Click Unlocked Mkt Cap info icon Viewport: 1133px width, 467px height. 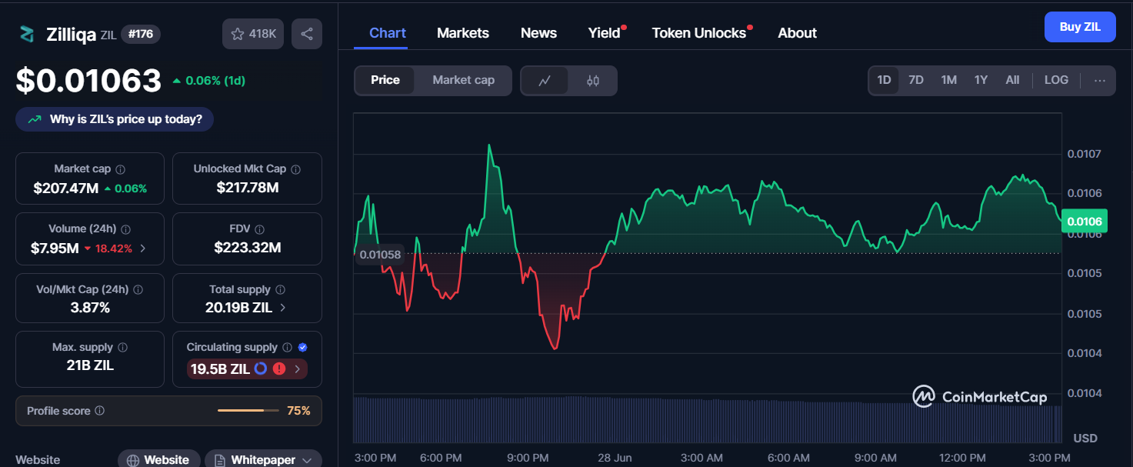pyautogui.click(x=296, y=169)
